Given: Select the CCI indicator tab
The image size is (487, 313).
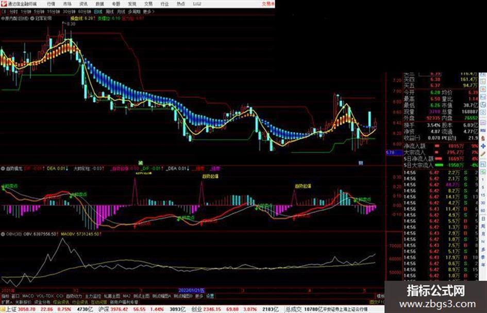Looking at the screenshot, I should tap(60, 296).
